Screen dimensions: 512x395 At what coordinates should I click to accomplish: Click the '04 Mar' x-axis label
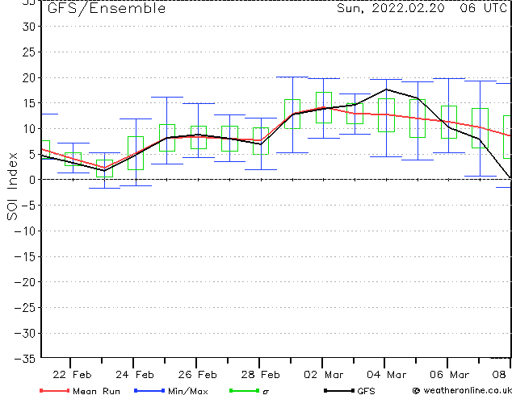[387, 375]
